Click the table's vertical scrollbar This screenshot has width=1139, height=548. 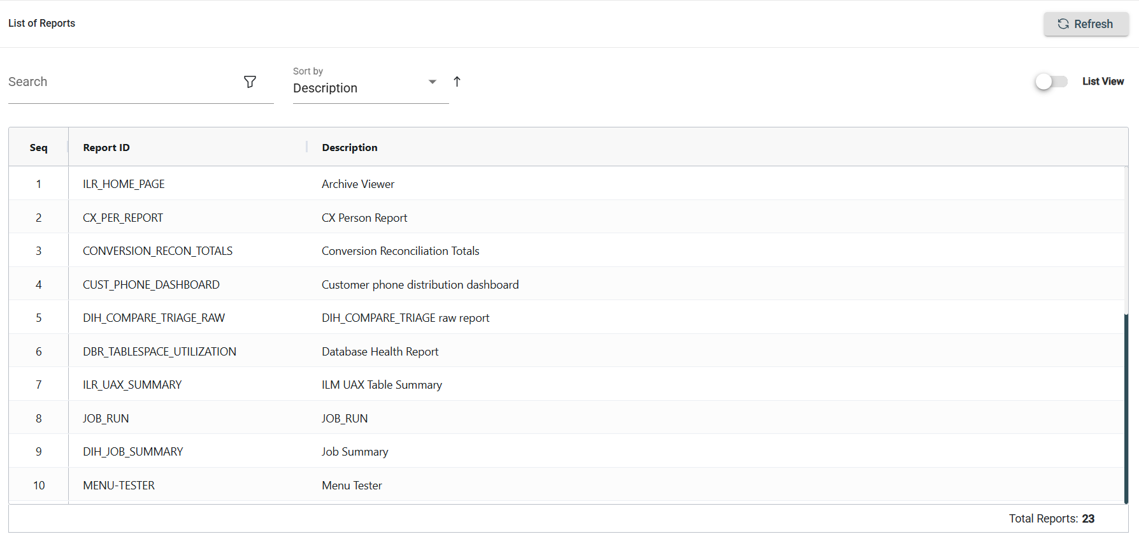coord(1126,408)
